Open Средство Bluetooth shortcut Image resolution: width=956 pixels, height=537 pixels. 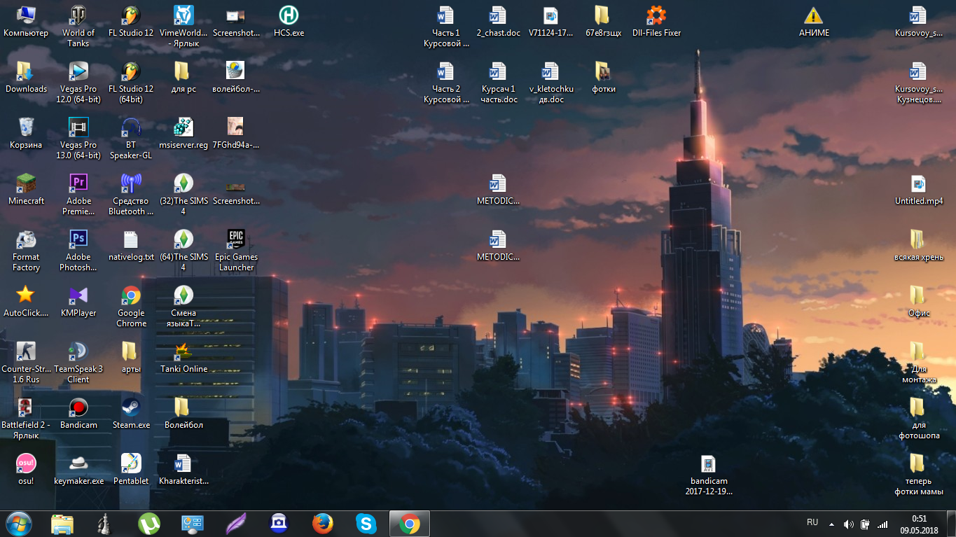(131, 194)
